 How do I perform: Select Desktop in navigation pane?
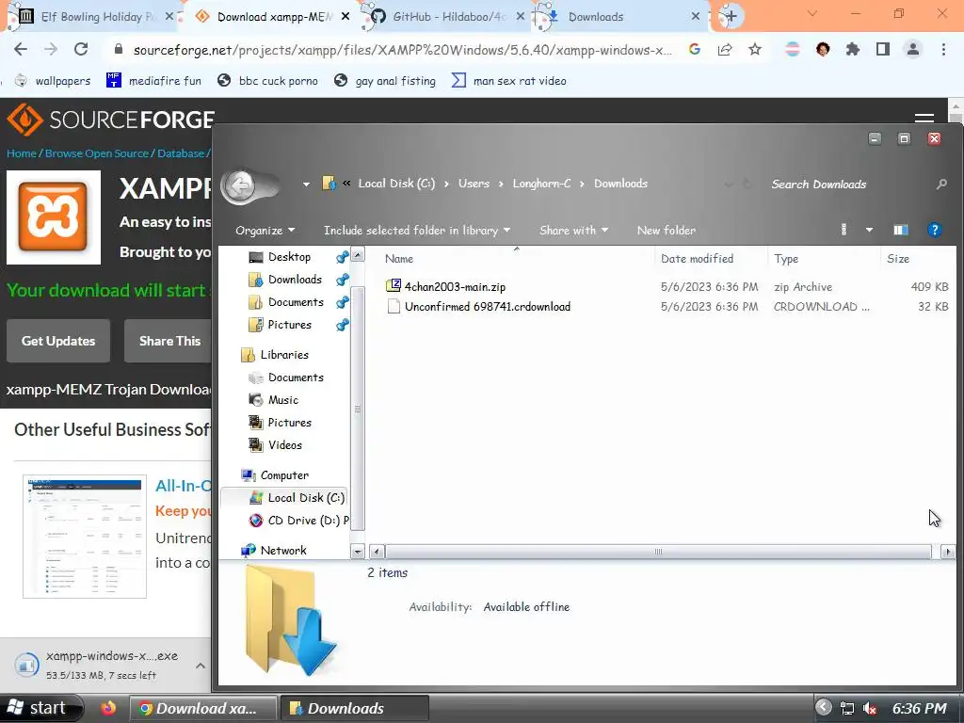[x=289, y=257]
